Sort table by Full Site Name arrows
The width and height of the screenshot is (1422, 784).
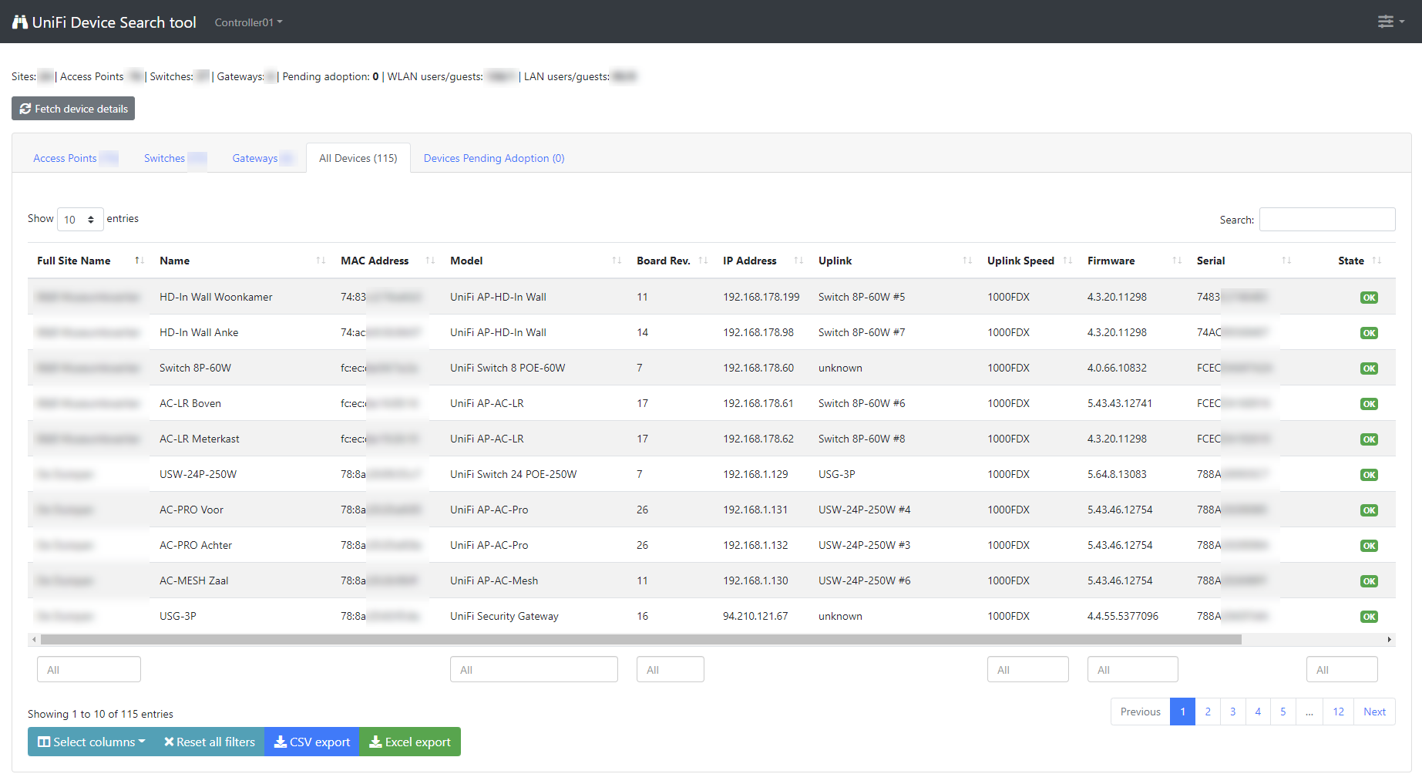click(140, 261)
